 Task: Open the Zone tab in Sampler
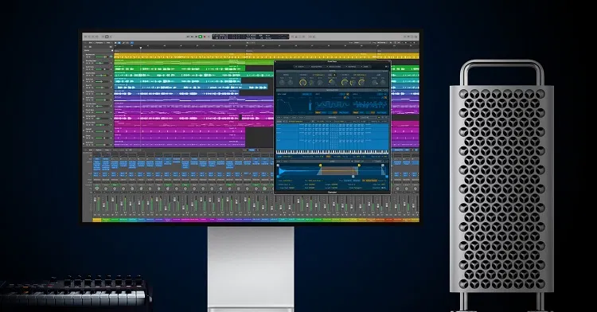pyautogui.click(x=365, y=67)
